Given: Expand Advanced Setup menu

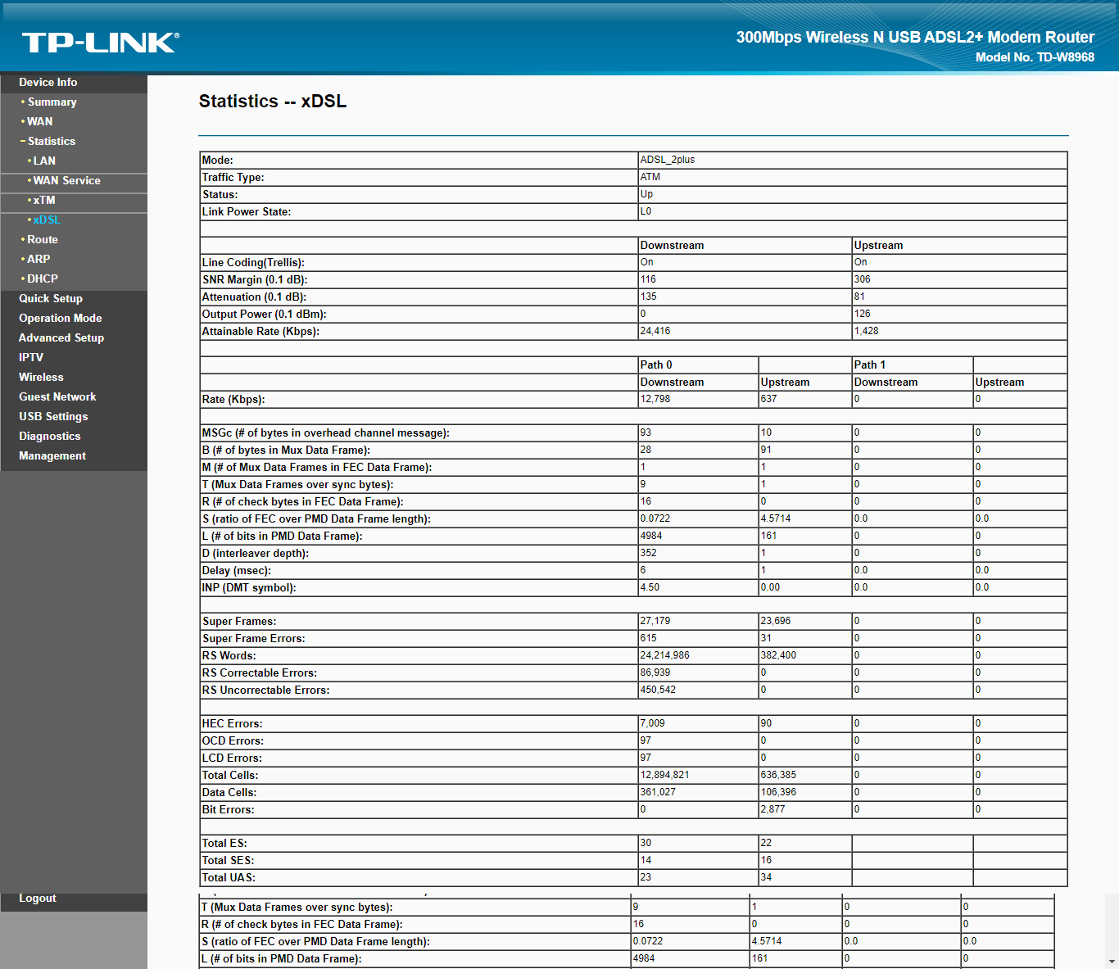Looking at the screenshot, I should point(61,338).
